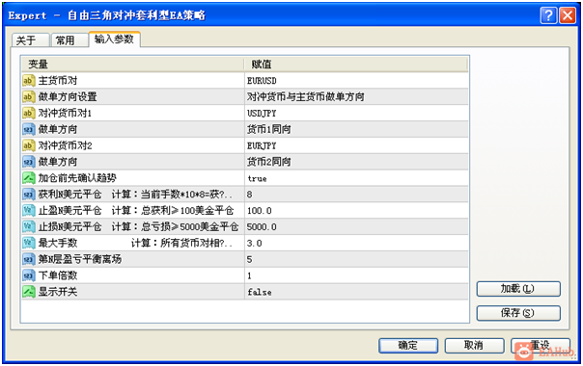This screenshot has height=366, width=583.
Task: Click the string icon beside 主货币对
Action: click(x=29, y=81)
